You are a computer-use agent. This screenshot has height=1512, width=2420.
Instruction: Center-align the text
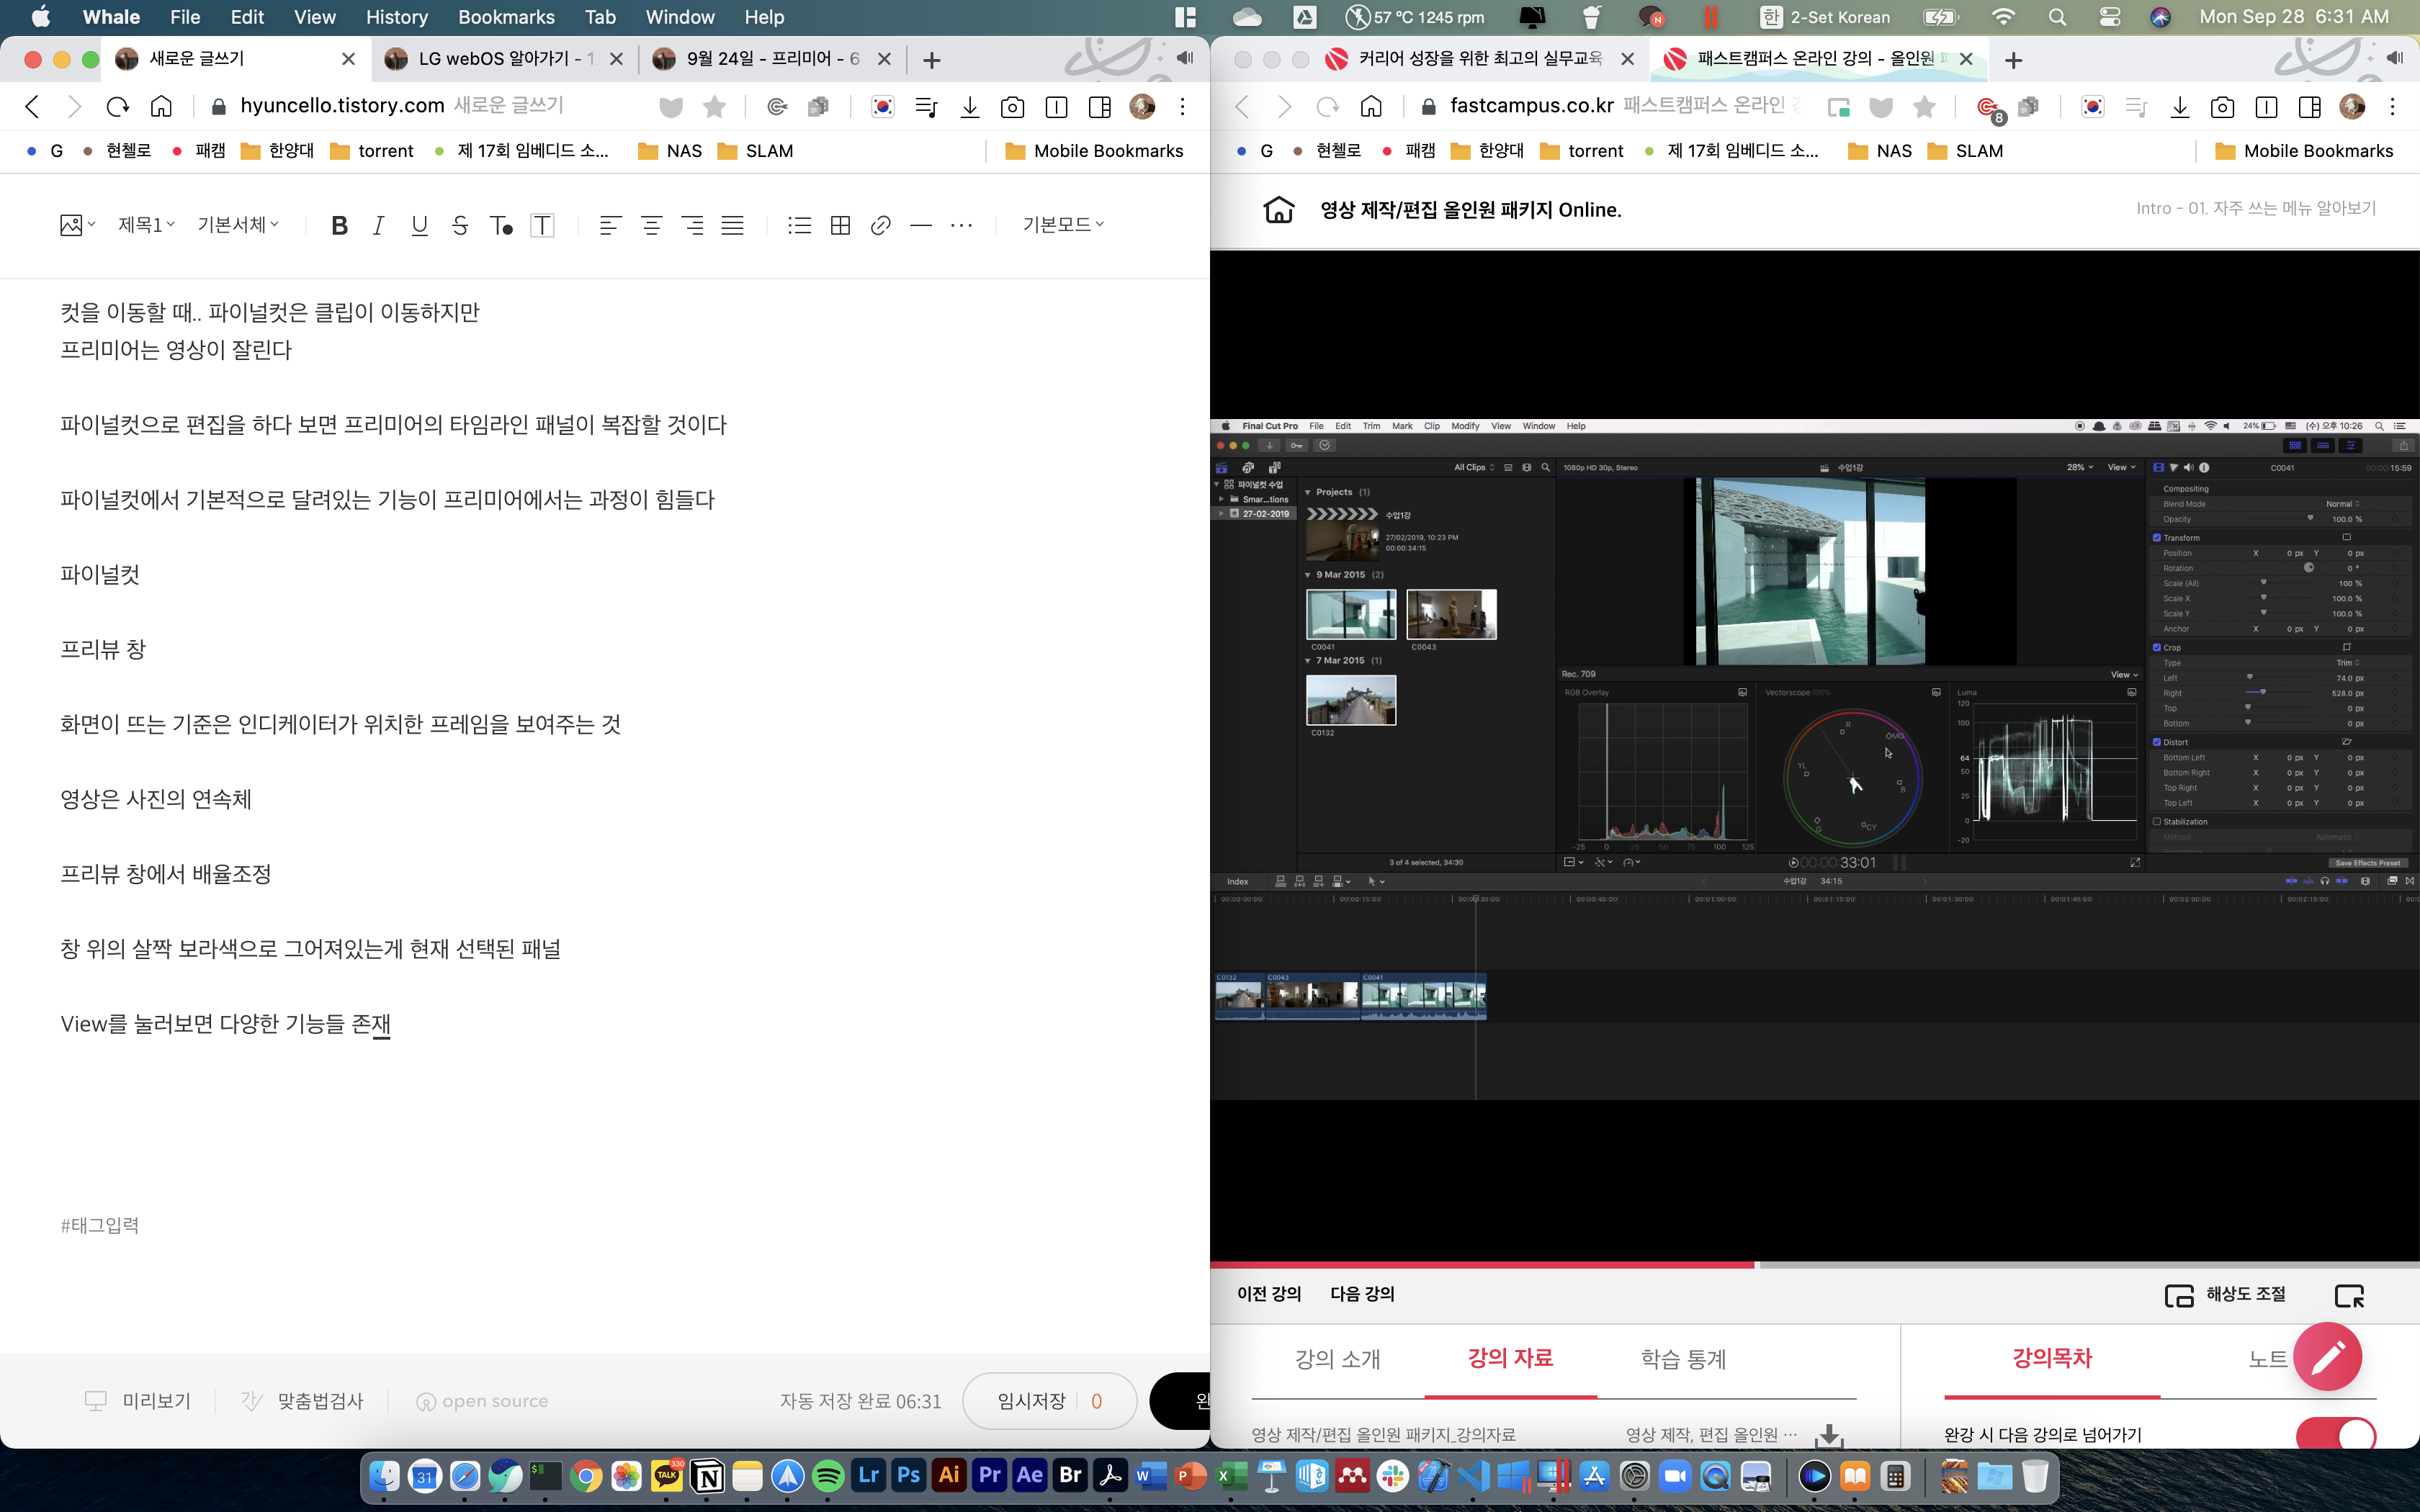point(651,225)
